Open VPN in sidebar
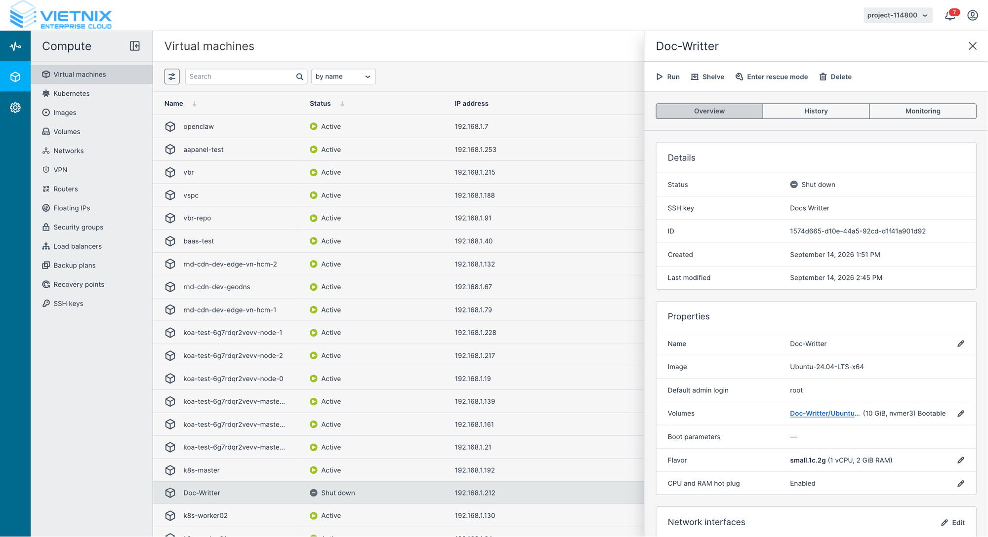The width and height of the screenshot is (988, 537). tap(91, 170)
